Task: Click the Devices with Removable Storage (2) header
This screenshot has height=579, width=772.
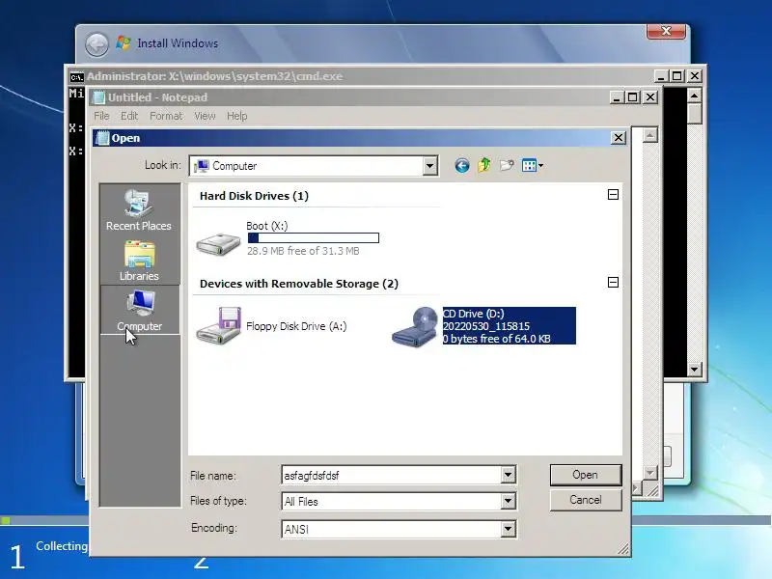Action: click(x=299, y=284)
